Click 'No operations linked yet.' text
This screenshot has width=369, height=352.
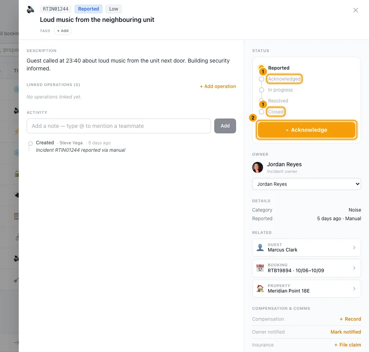54,97
